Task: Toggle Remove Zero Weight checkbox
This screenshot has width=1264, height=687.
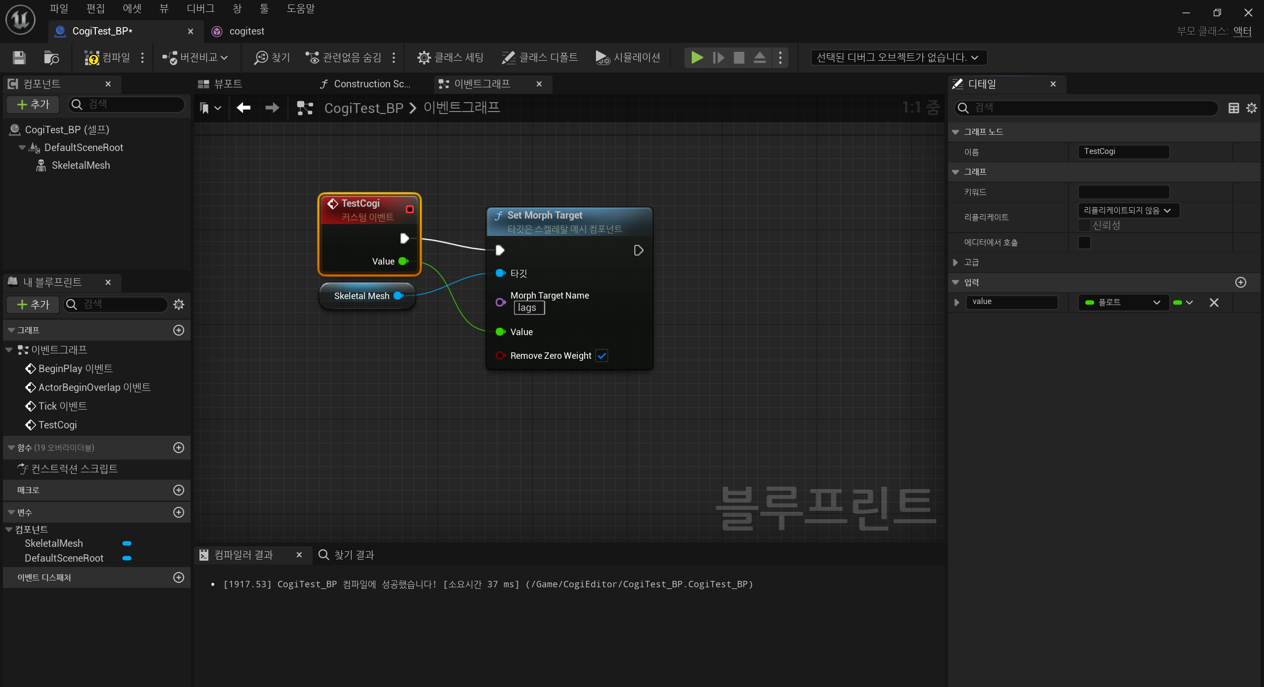Action: click(x=601, y=356)
